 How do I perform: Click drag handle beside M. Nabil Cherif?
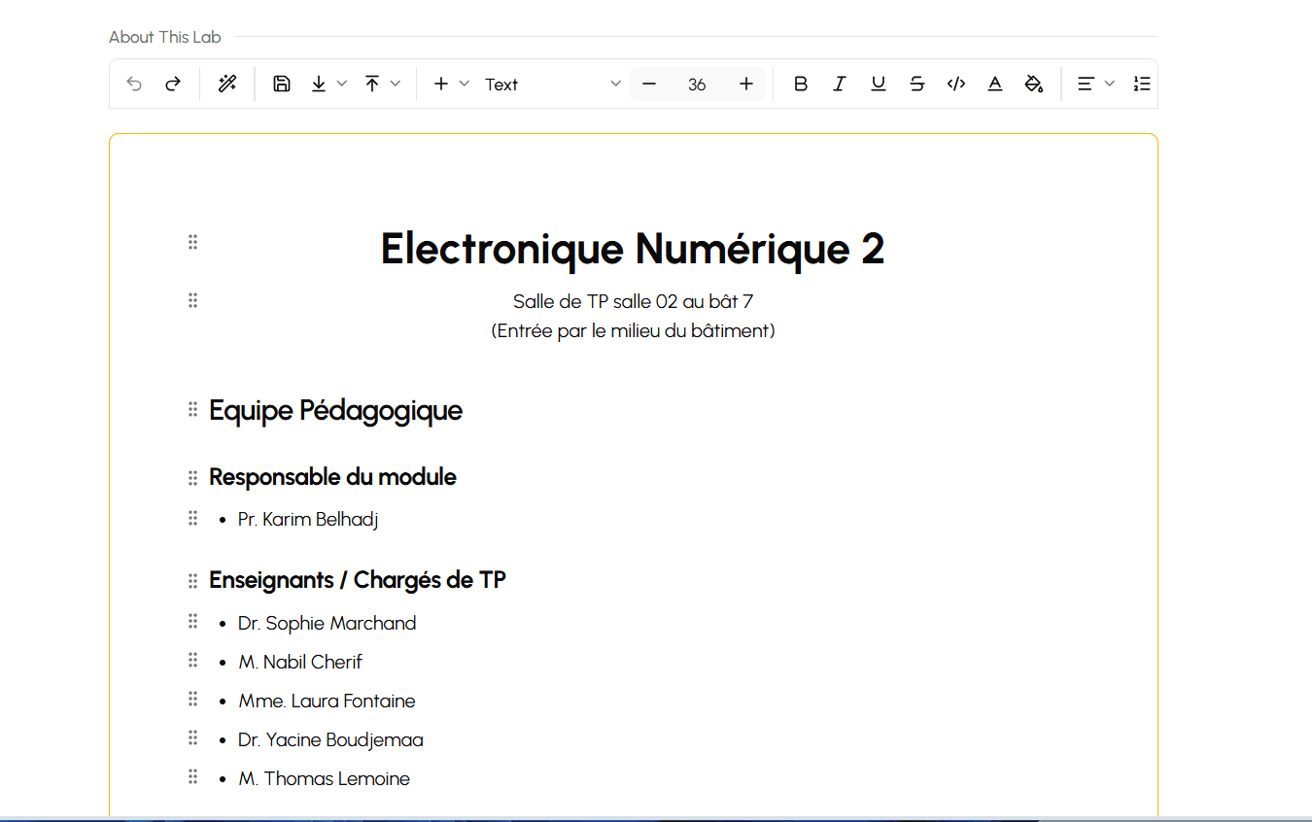[x=192, y=660]
